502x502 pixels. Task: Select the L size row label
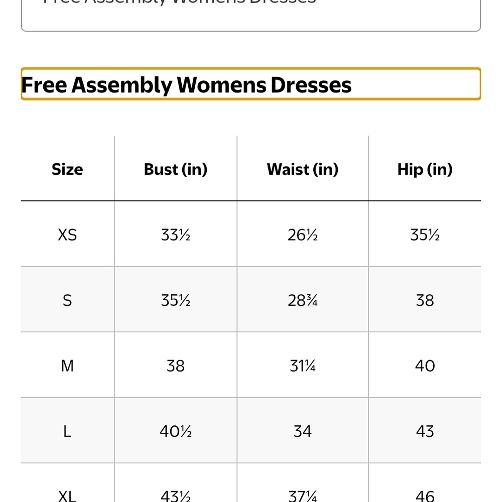[x=67, y=431]
